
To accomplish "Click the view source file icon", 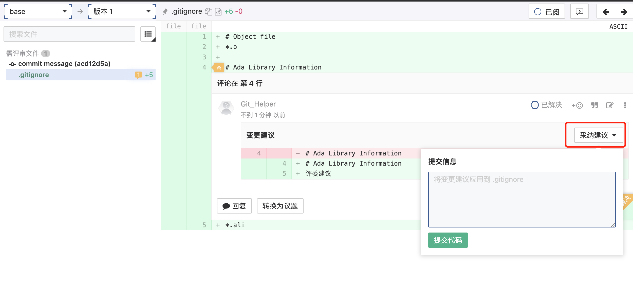I will pos(218,12).
